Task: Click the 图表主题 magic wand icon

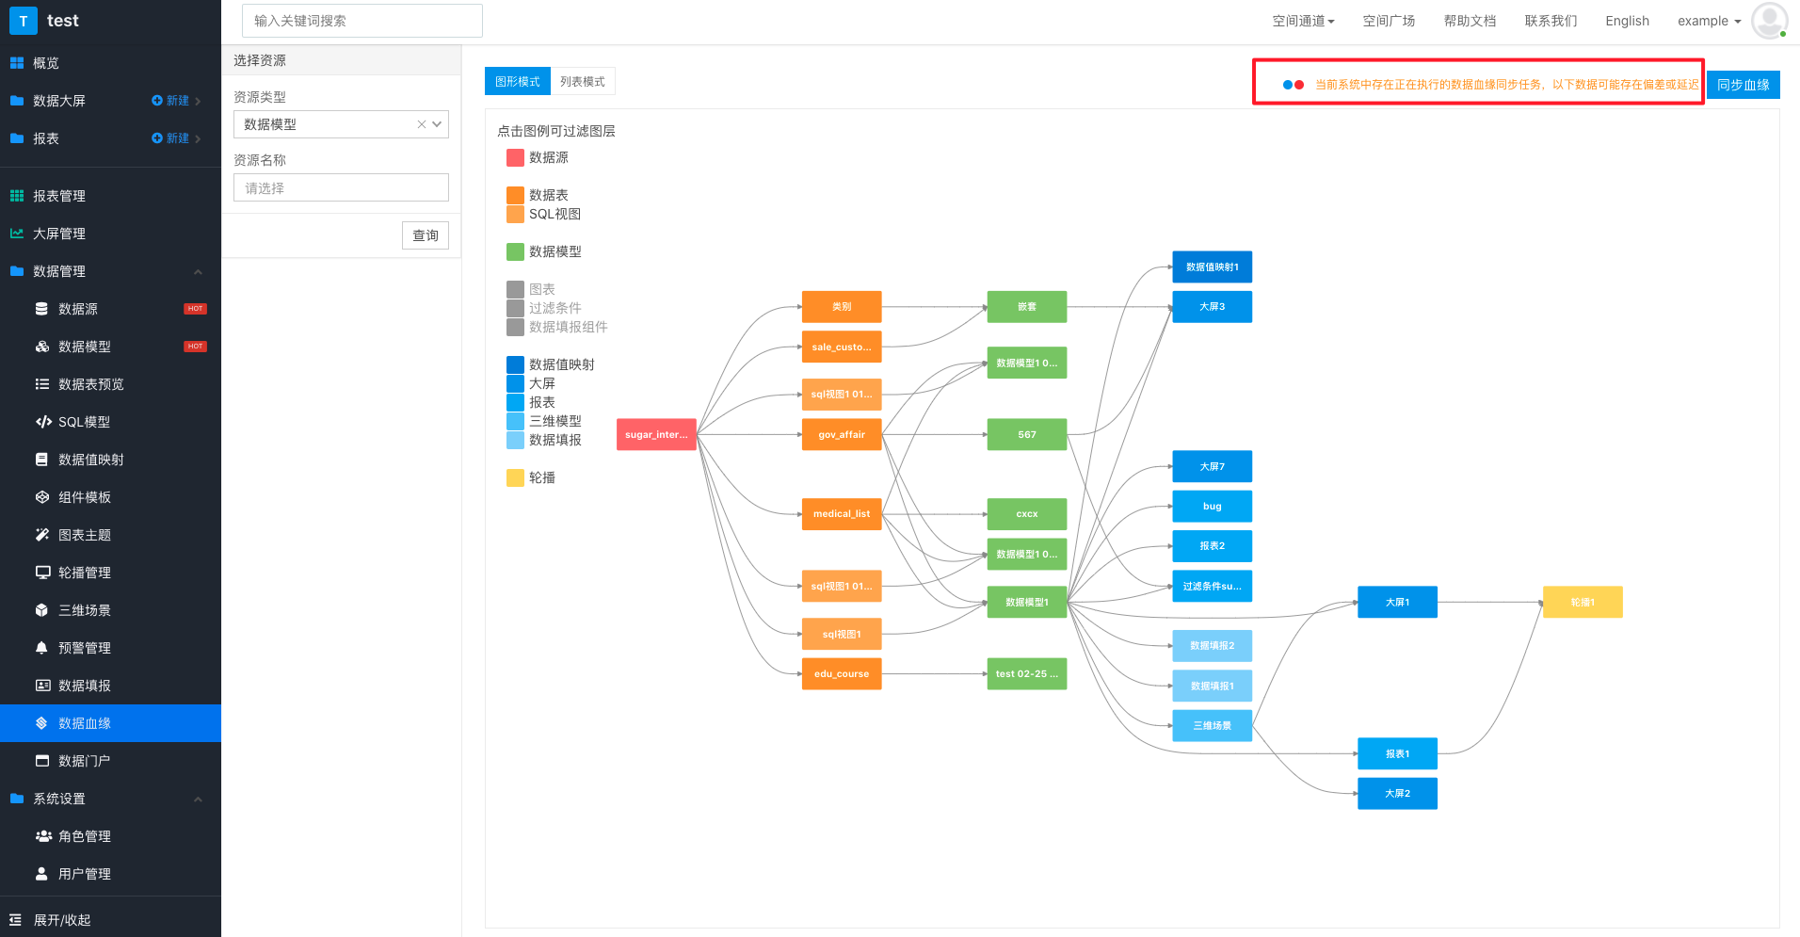Action: pyautogui.click(x=41, y=535)
